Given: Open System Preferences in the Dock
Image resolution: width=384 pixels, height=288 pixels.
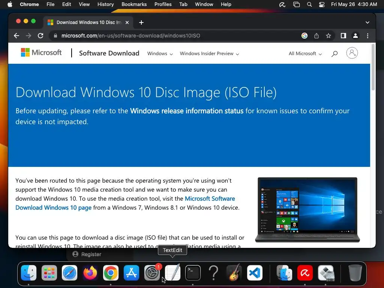Looking at the screenshot, I should (152, 273).
